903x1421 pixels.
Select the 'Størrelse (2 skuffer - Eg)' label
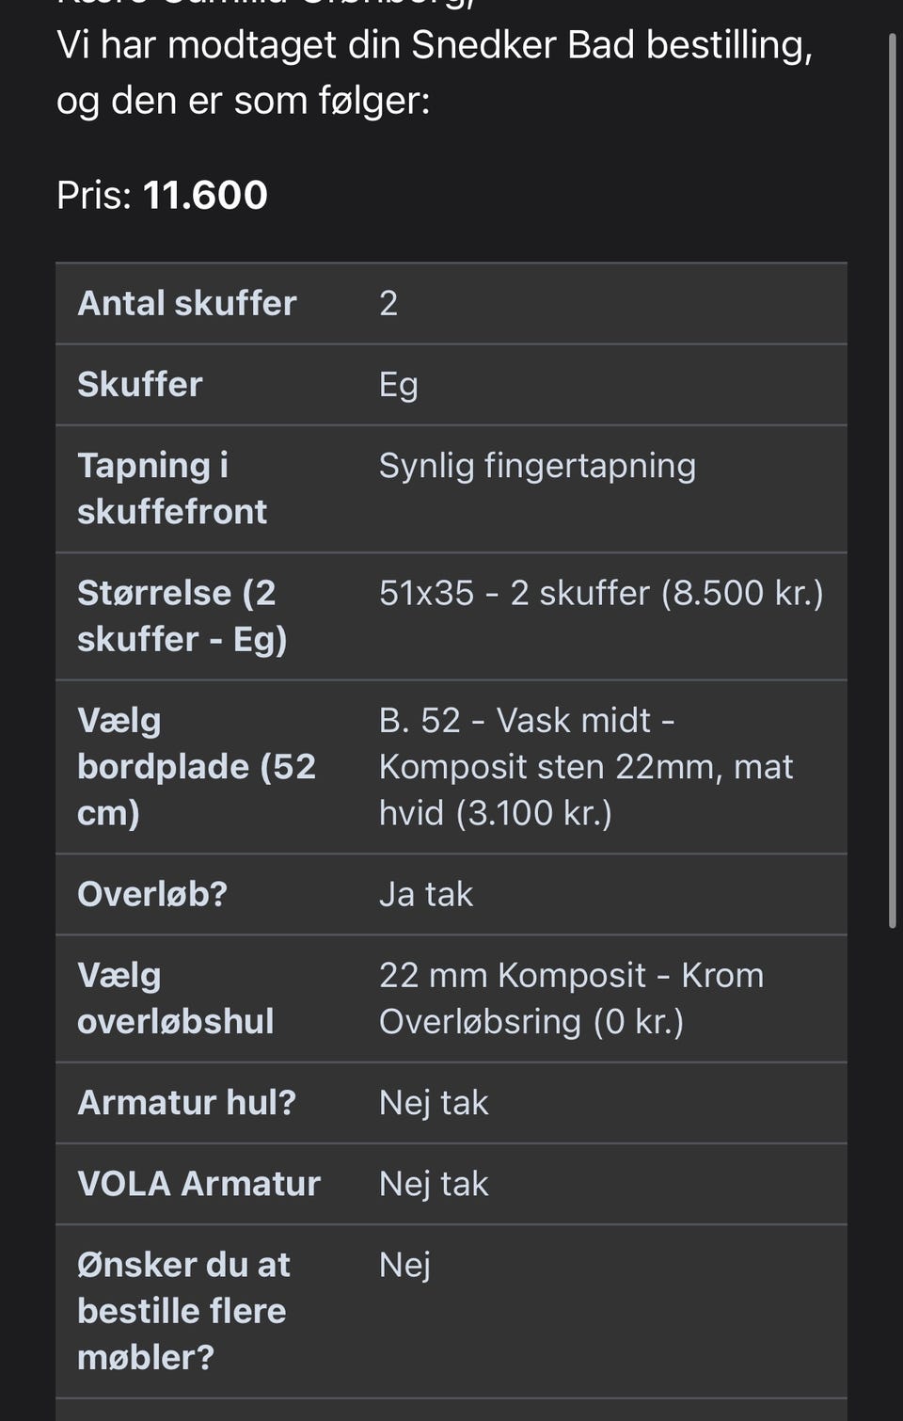pyautogui.click(x=182, y=615)
